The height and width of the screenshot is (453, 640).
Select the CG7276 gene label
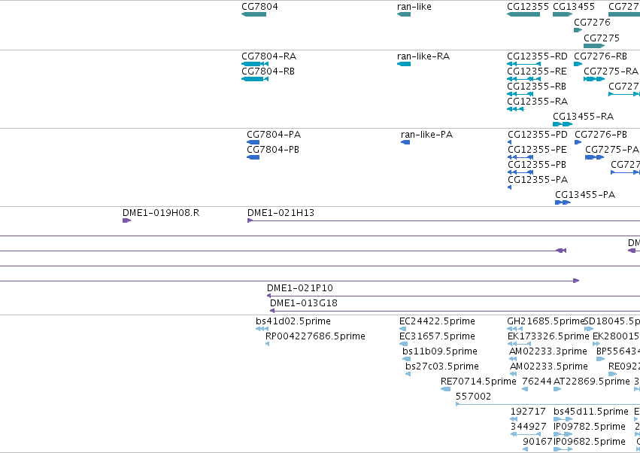[x=592, y=22]
